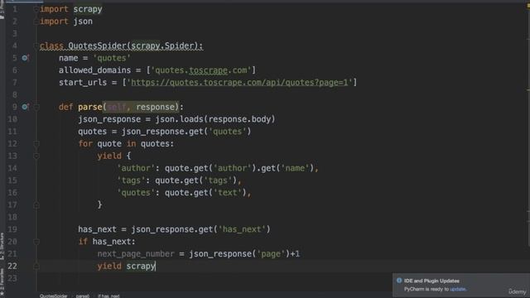Click the yellow warning stripe at top of scrollbar

[x=528, y=5]
